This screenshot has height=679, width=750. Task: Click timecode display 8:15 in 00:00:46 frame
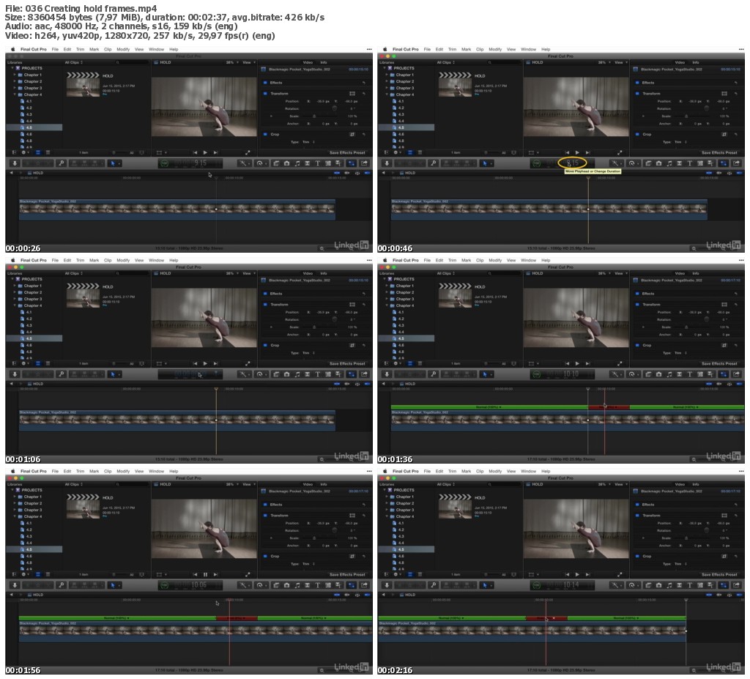(572, 163)
